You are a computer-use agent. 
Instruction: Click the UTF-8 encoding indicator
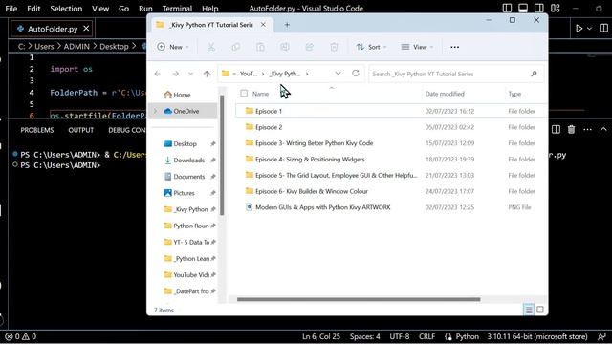pyautogui.click(x=400, y=336)
